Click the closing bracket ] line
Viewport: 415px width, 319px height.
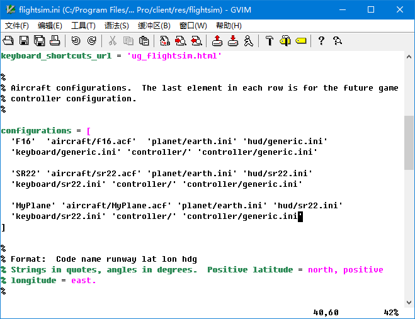click(x=3, y=227)
